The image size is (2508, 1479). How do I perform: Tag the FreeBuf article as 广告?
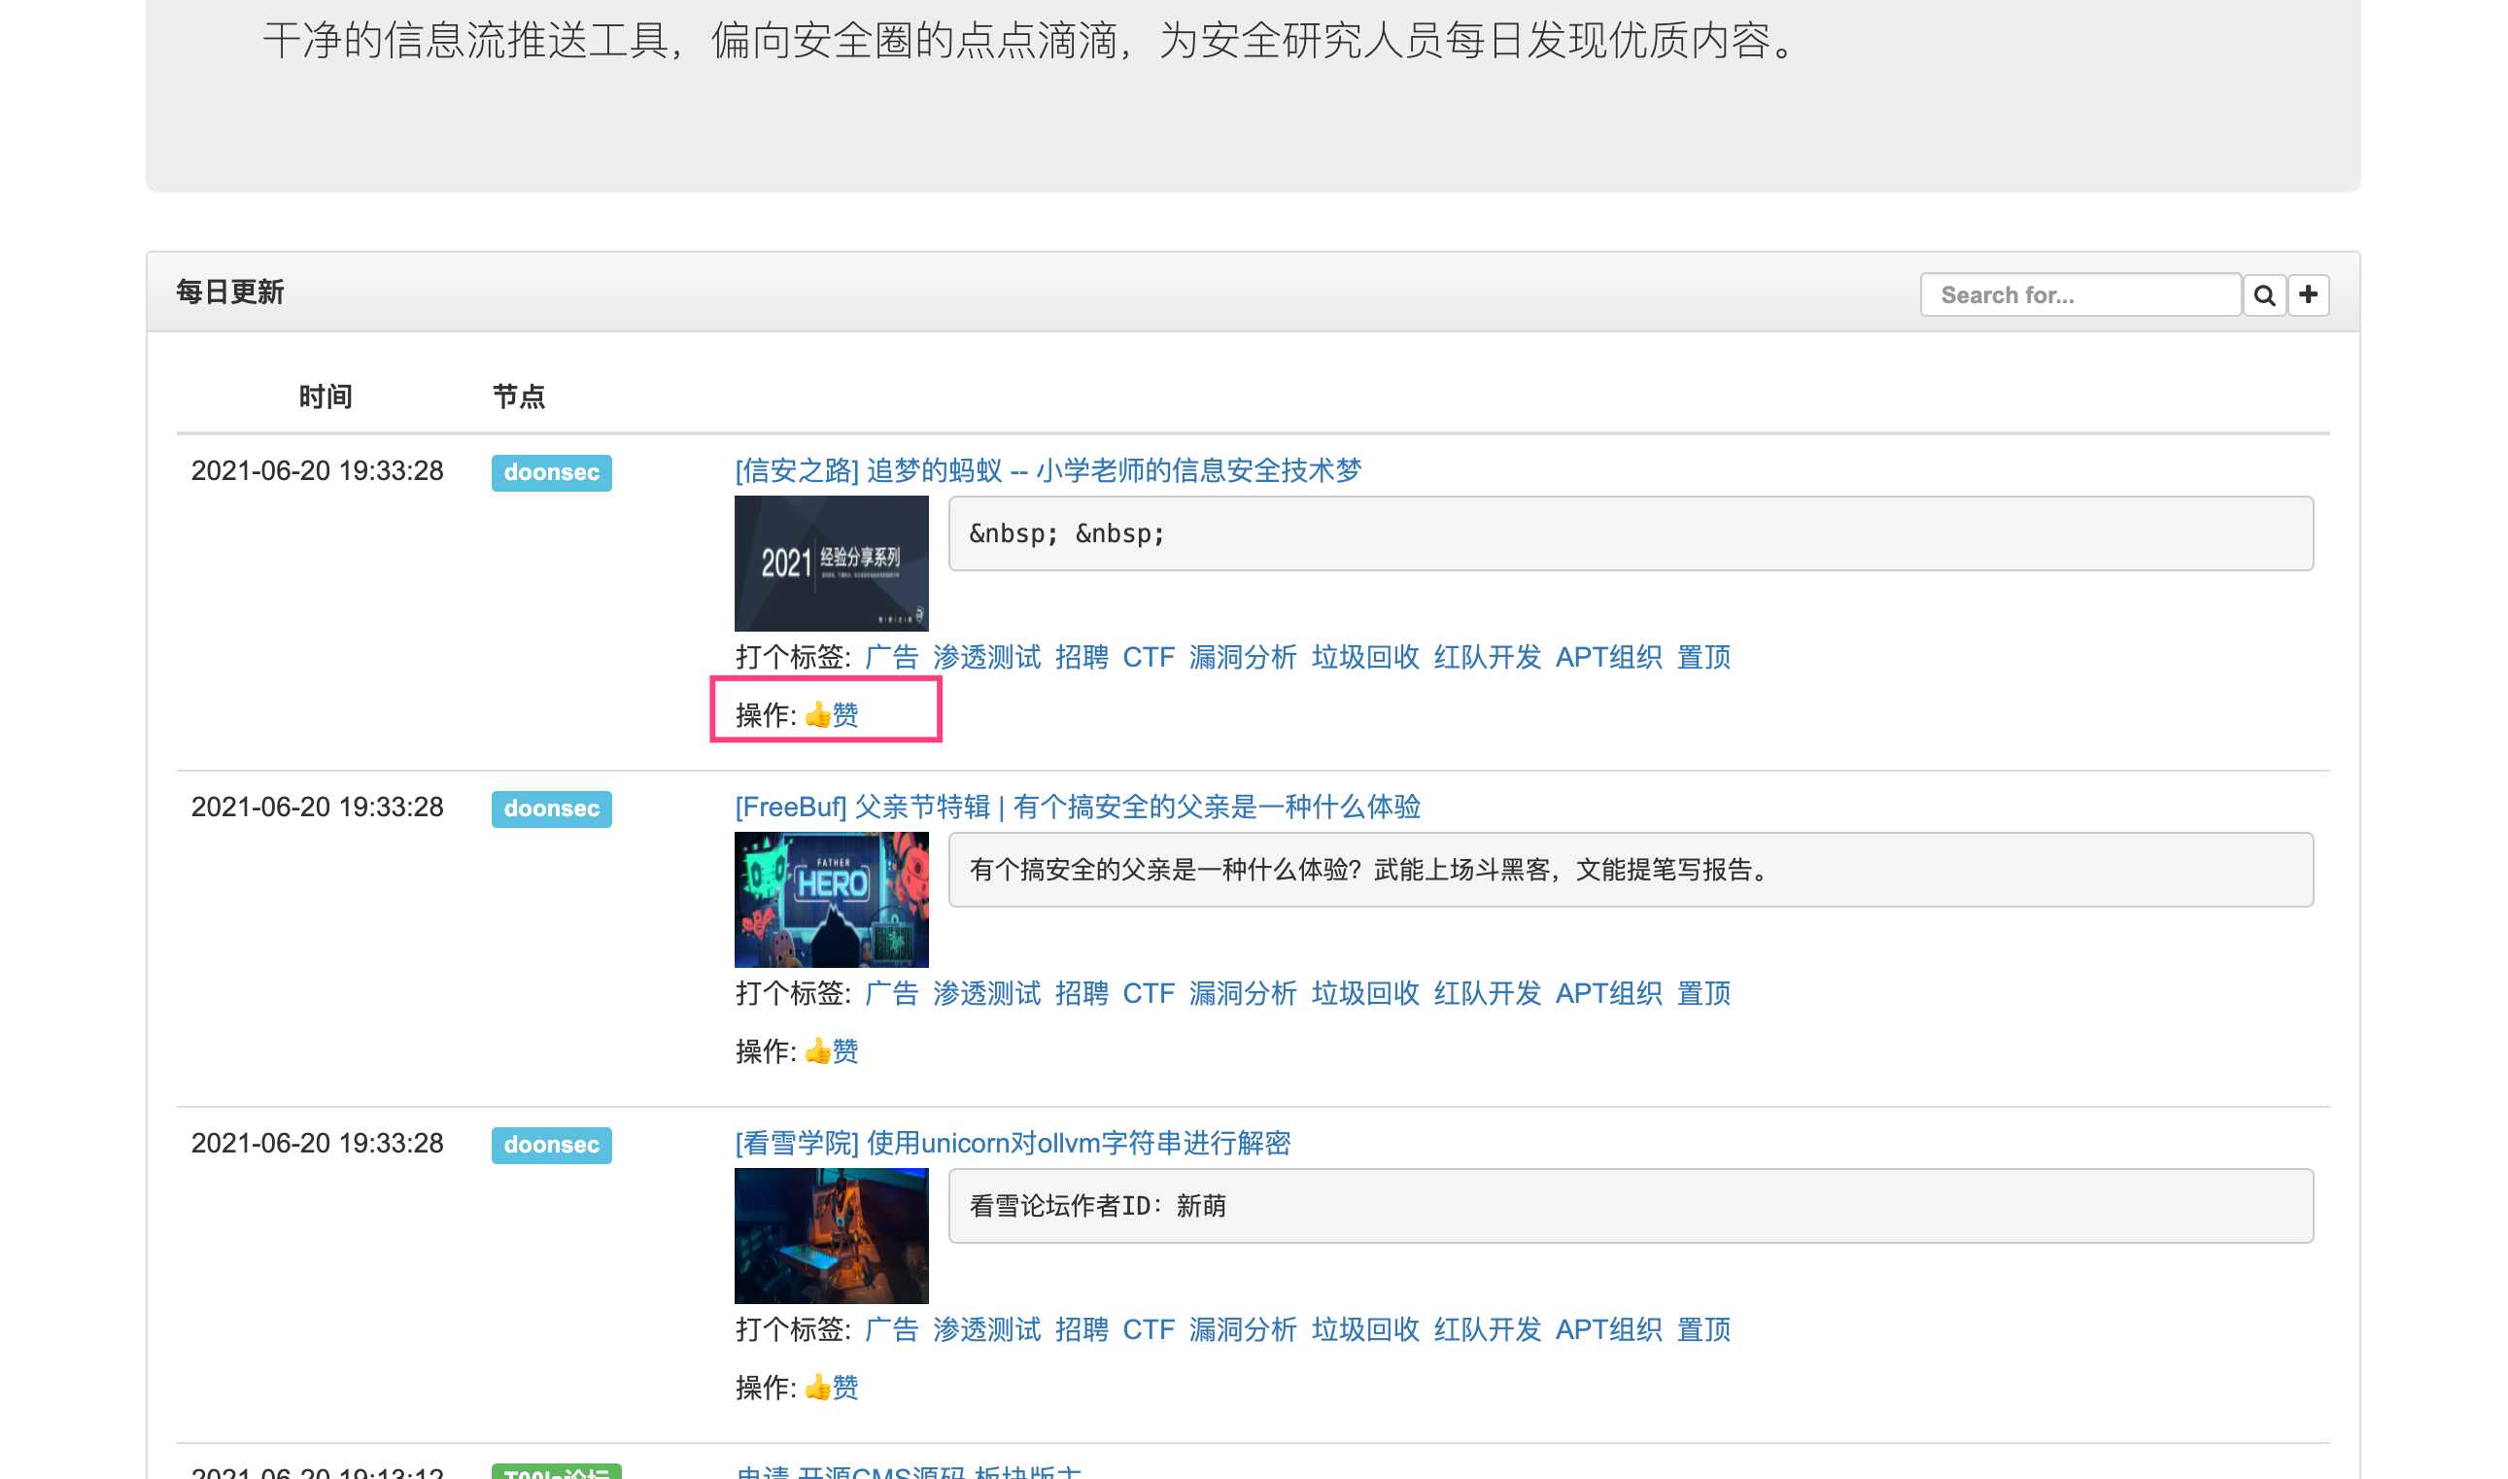pyautogui.click(x=891, y=993)
